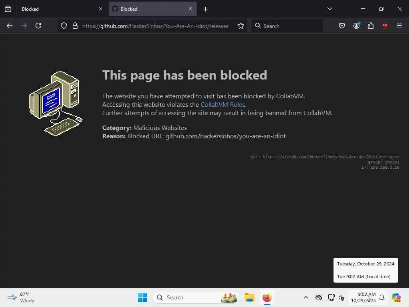Open the weather widget showing 87°F

21,297
